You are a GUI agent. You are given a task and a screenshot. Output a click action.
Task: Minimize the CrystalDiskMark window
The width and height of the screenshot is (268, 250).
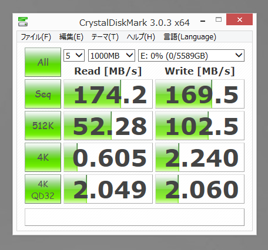tap(203, 21)
